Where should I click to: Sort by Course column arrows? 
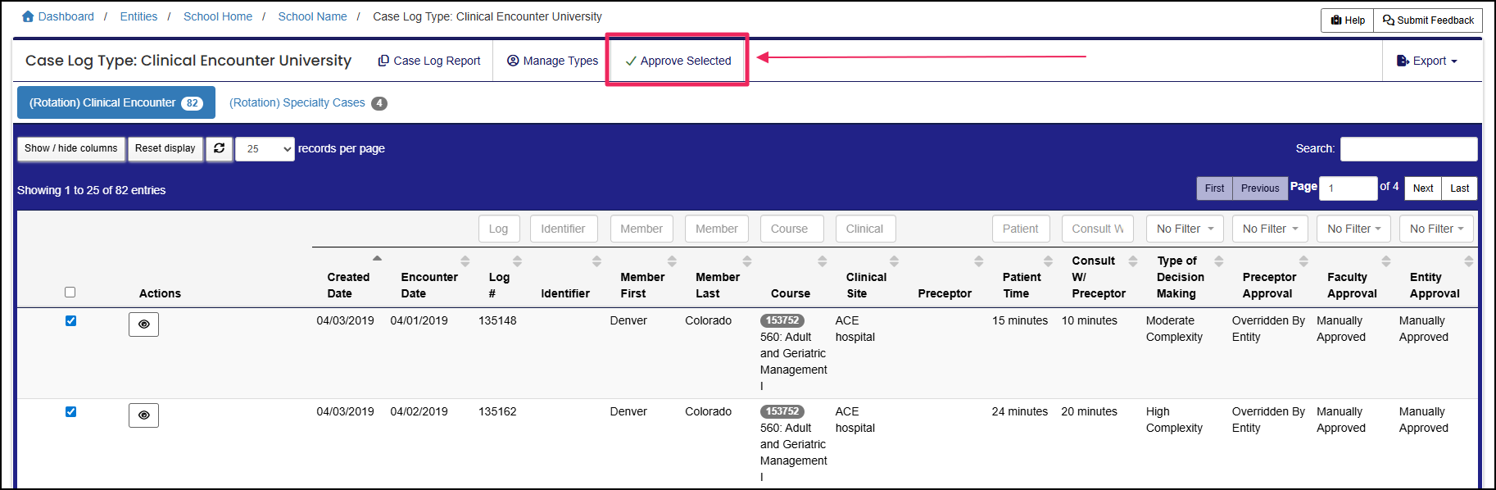point(822,261)
